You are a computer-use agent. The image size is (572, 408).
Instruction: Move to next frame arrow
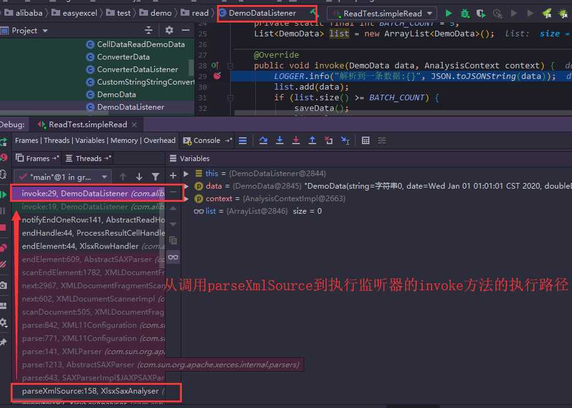[139, 177]
